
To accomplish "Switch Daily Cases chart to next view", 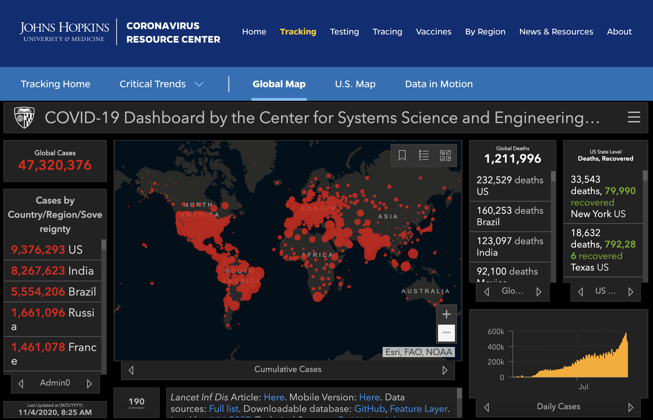I will pyautogui.click(x=630, y=407).
